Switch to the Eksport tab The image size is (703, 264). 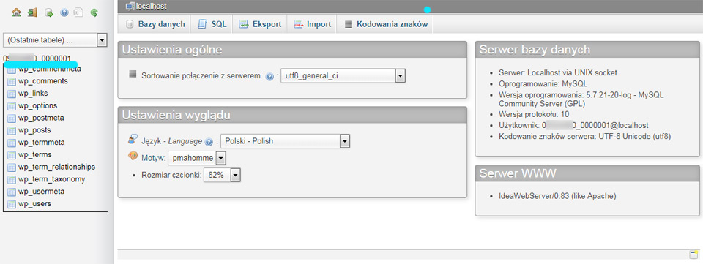click(x=261, y=24)
